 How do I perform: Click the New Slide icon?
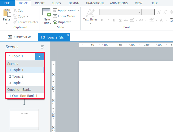(x=47, y=12)
